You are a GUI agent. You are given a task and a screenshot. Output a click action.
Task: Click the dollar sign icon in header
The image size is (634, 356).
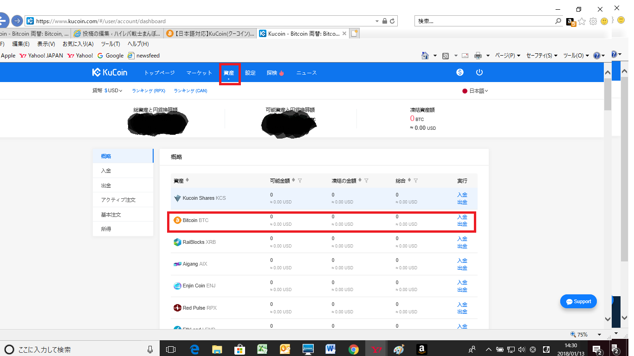pyautogui.click(x=460, y=72)
